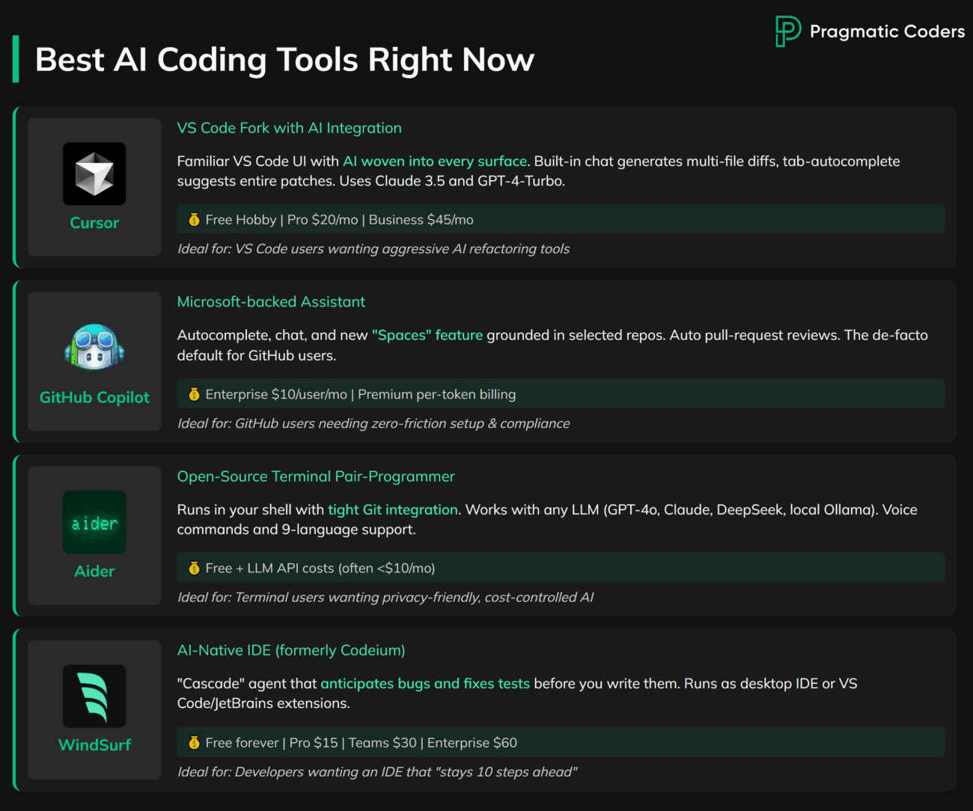973x811 pixels.
Task: Click heading 'Open-Source Terminal Pair-Programmer'
Action: (316, 476)
